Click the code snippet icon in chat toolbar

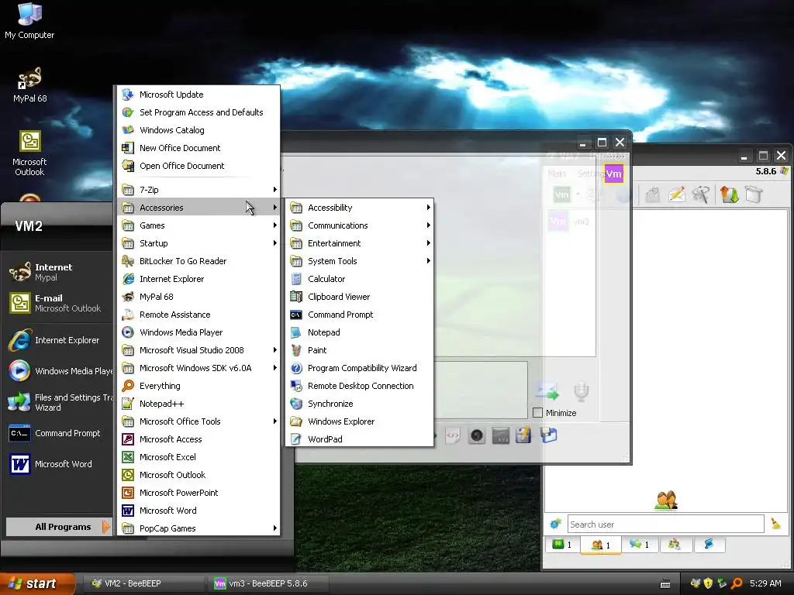click(x=453, y=435)
